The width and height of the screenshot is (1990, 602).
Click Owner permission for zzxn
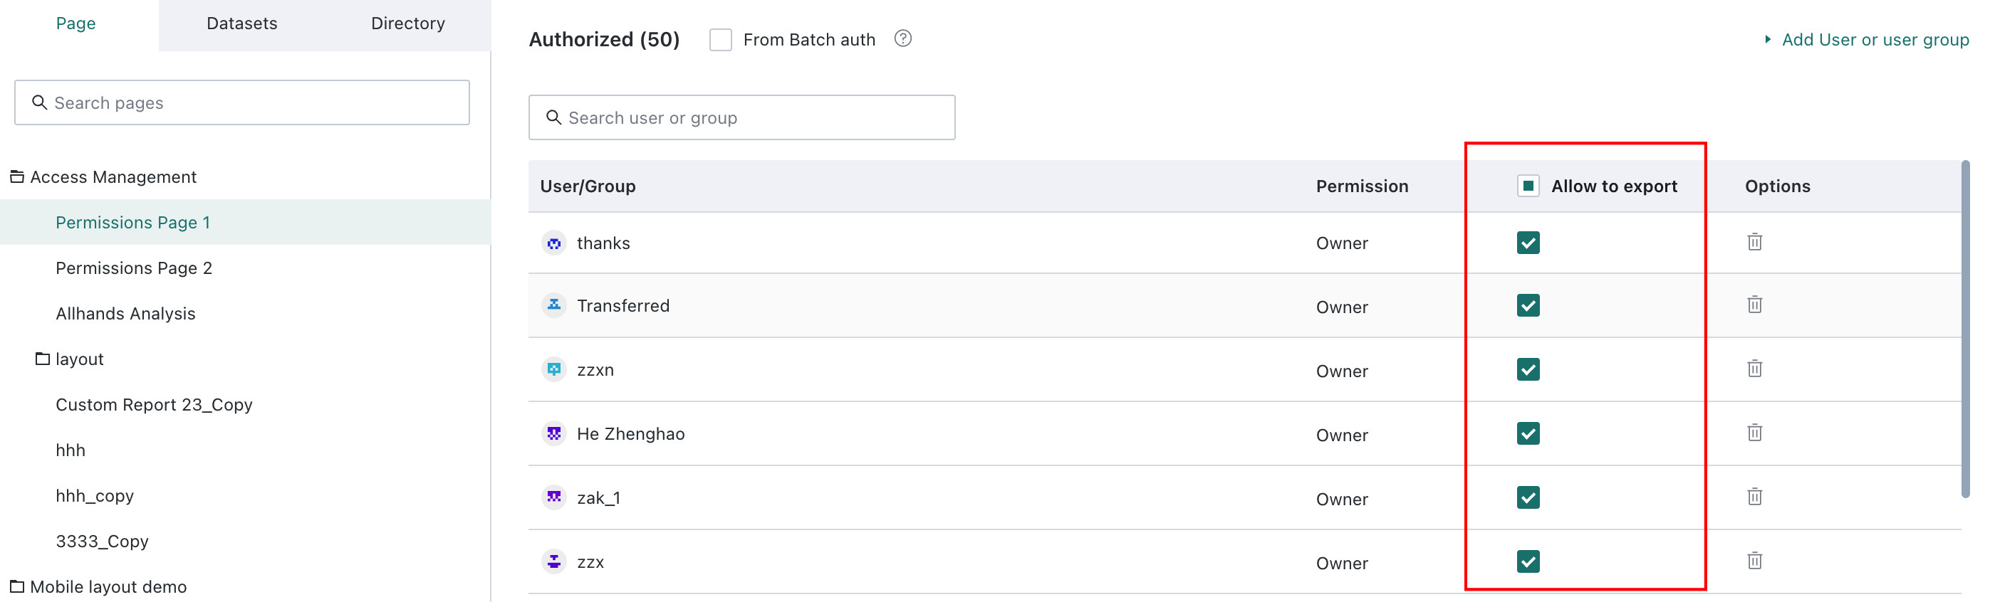(x=1342, y=371)
